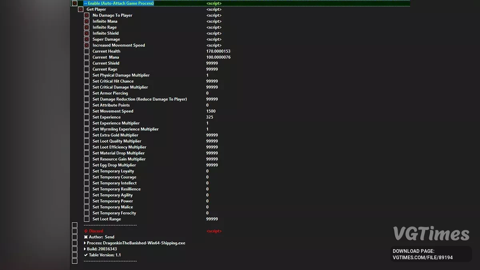Disable the No Damage To Player script

[86, 15]
